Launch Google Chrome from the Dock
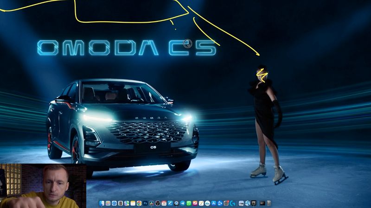Image resolution: width=371 pixels, height=208 pixels. pos(139,203)
